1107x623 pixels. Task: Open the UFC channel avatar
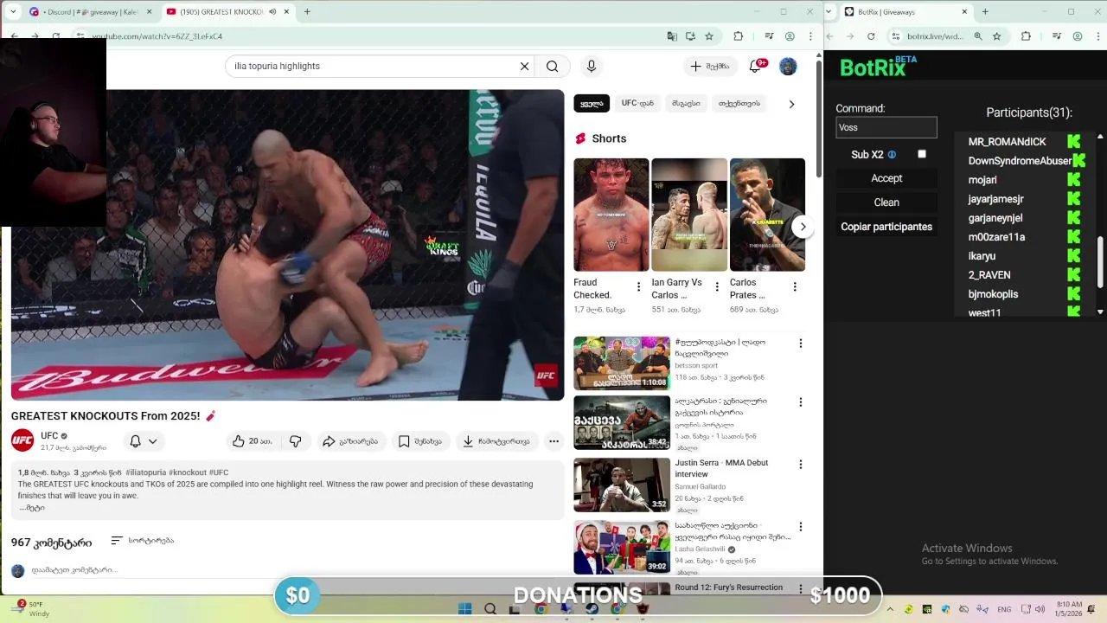[22, 440]
